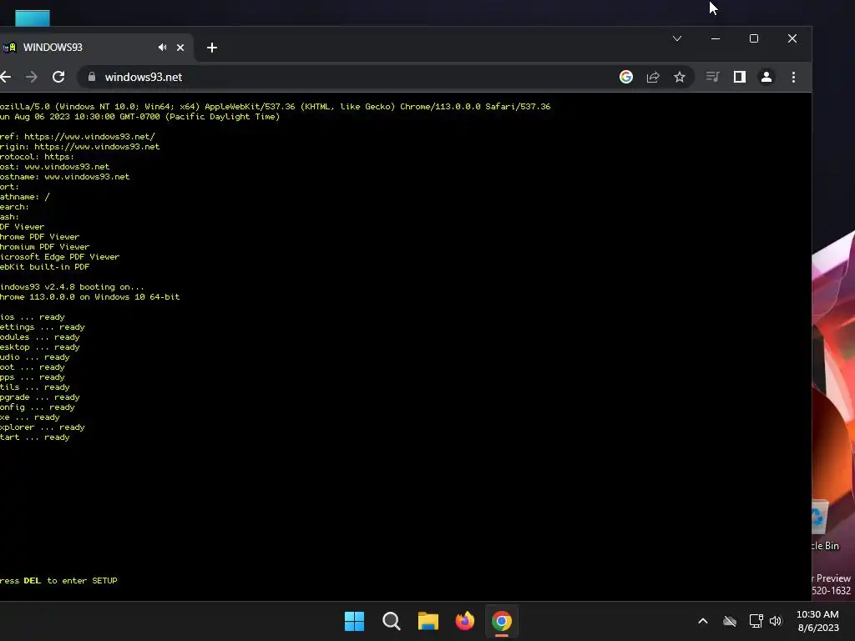This screenshot has height=641, width=855.
Task: Click the 'start ... ready' line
Action: tap(35, 437)
